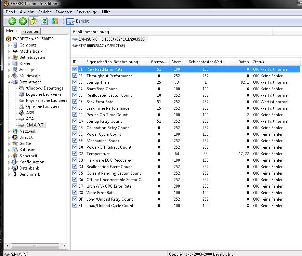Click the sidebar horizontal scrollbar thumb
Screen dimensions: 302x256
click(35, 246)
